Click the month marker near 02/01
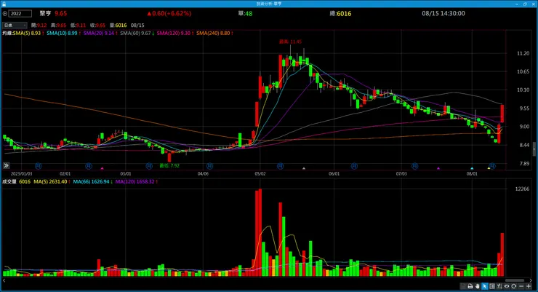The image size is (538, 292). coord(89,166)
